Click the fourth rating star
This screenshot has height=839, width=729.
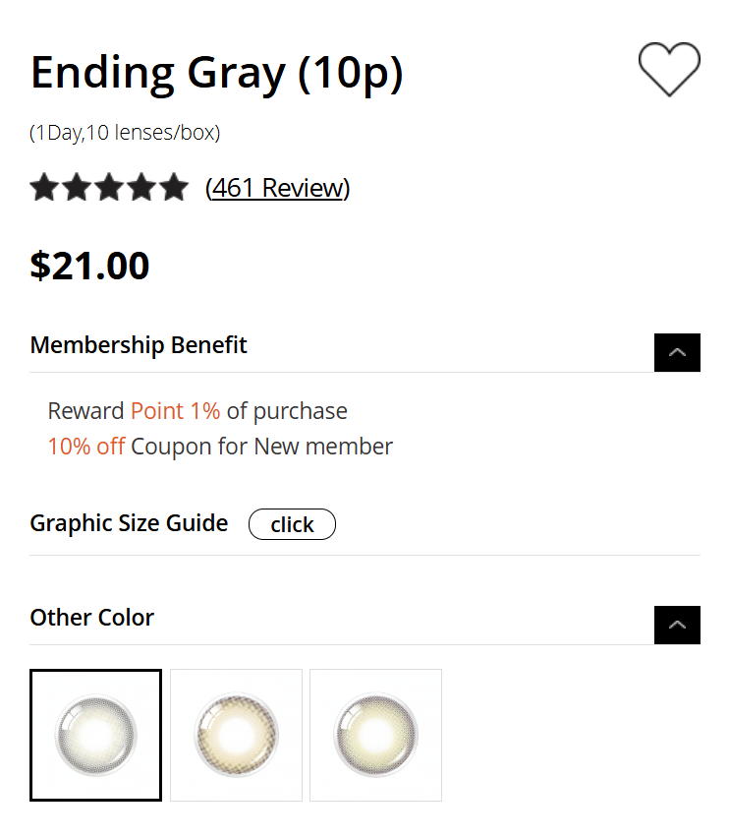141,187
